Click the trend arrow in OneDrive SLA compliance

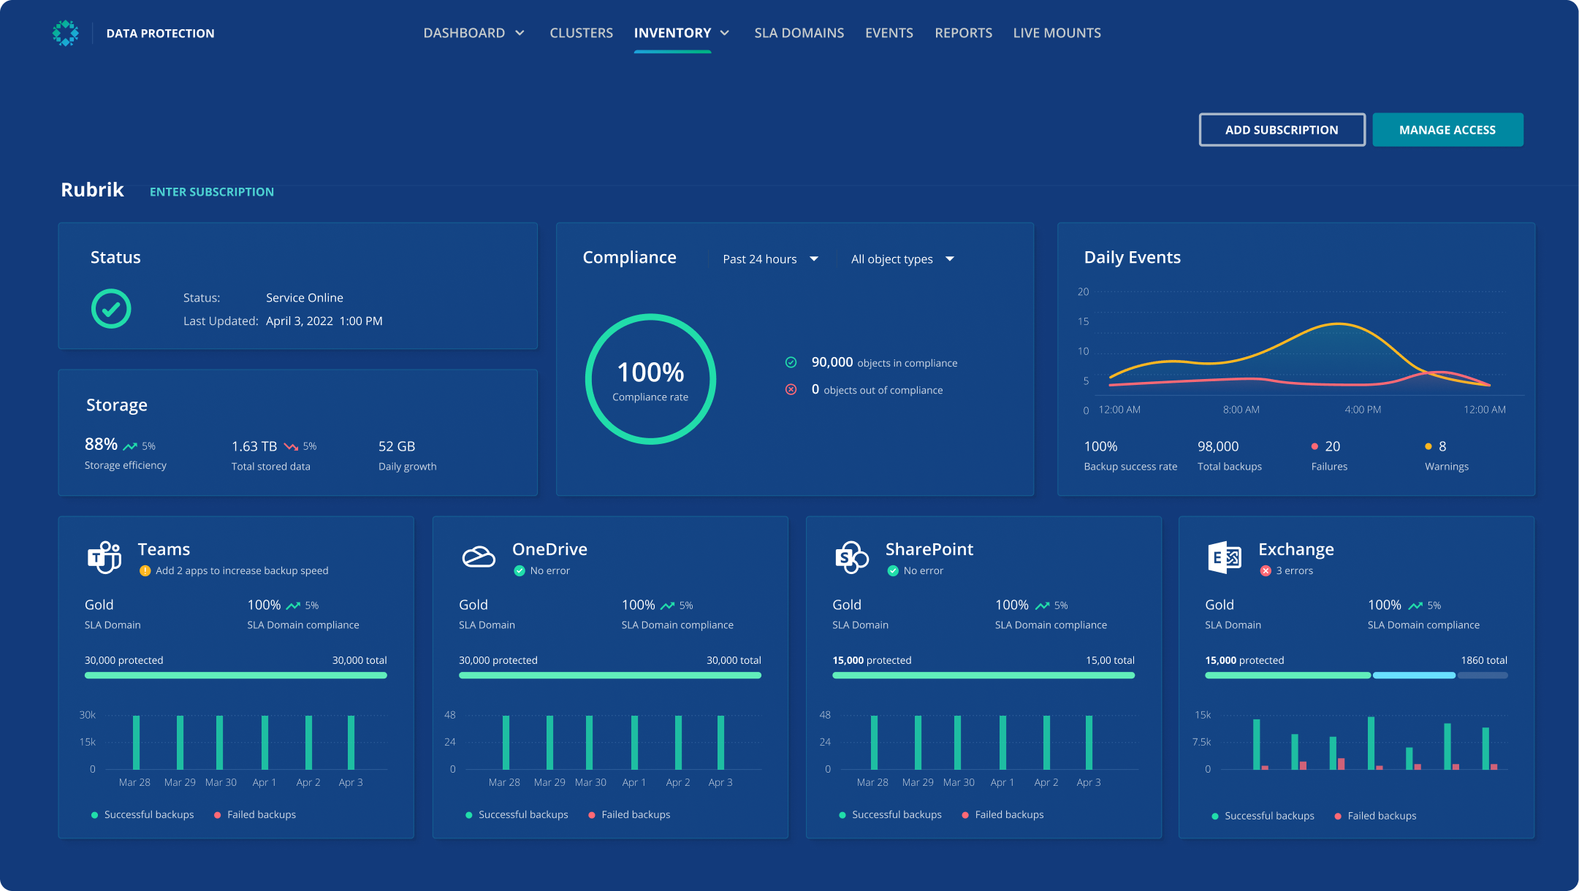coord(667,605)
